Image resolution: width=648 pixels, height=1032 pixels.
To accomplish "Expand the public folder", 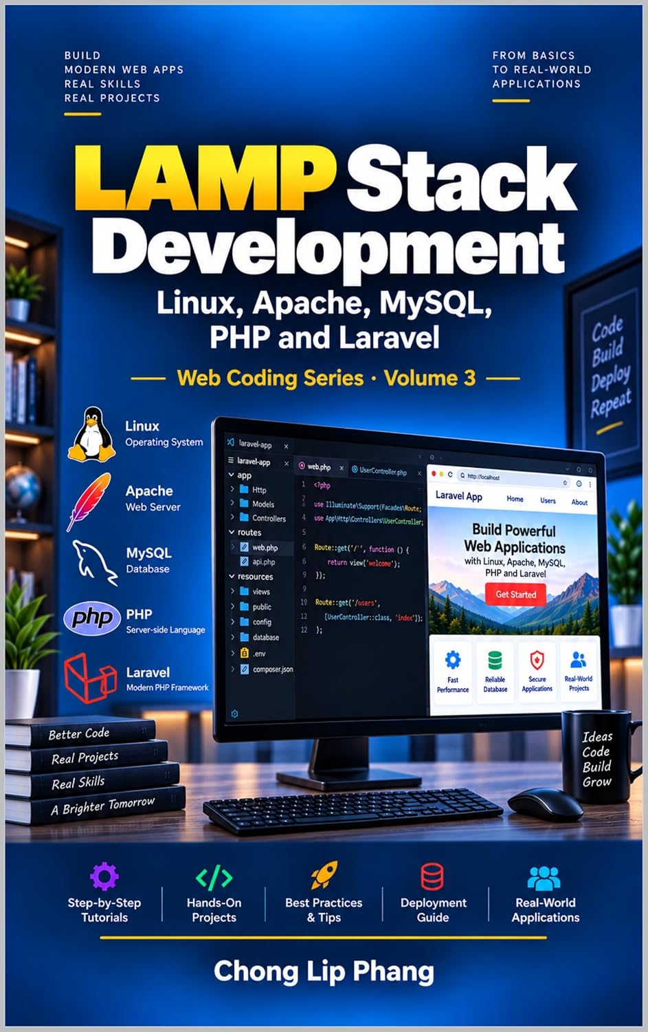I will 233,606.
